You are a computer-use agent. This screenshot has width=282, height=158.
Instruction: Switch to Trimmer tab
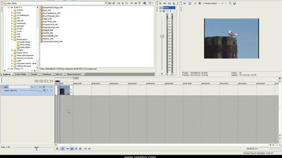pos(34,74)
